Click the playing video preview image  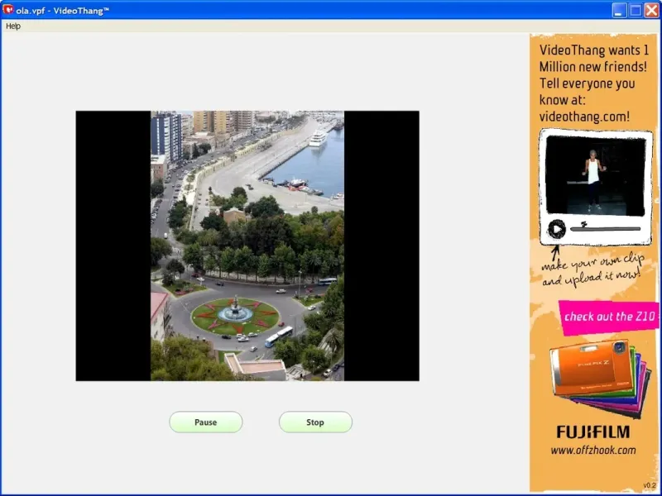(x=247, y=246)
